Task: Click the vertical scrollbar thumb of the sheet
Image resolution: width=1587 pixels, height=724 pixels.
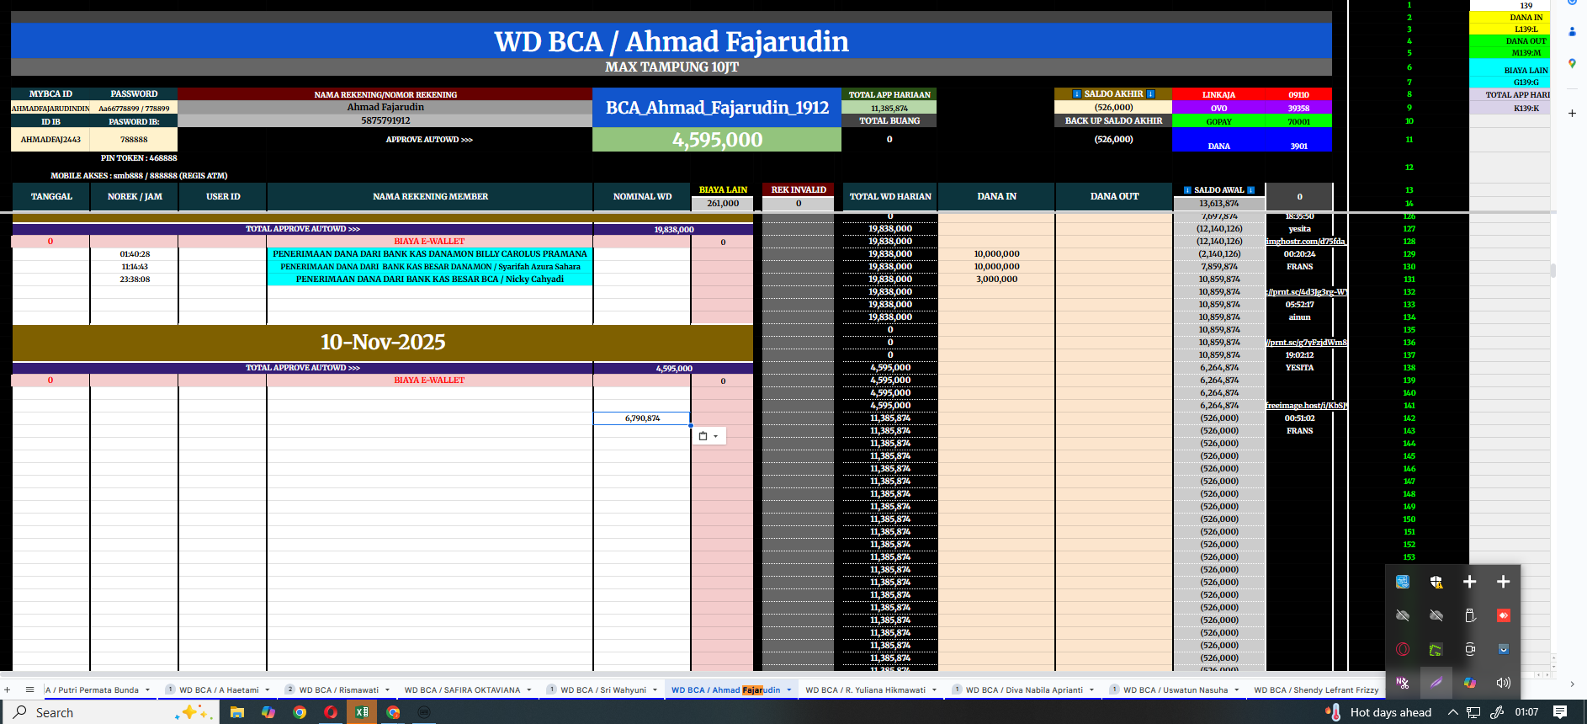Action: tap(1552, 270)
